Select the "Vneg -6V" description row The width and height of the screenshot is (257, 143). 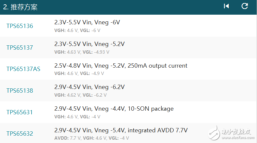point(87,23)
